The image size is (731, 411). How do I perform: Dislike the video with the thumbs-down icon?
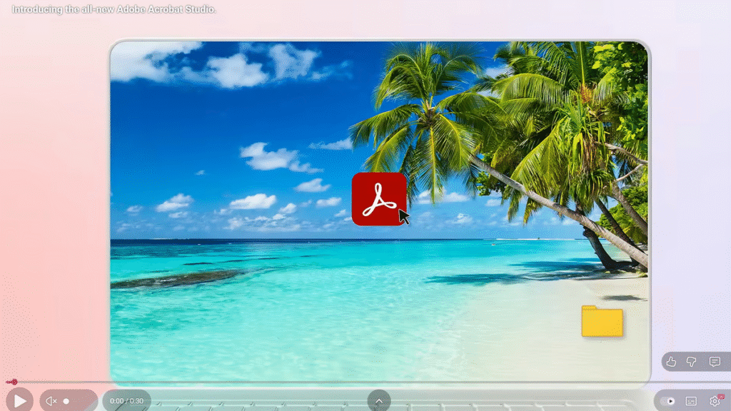pos(691,362)
